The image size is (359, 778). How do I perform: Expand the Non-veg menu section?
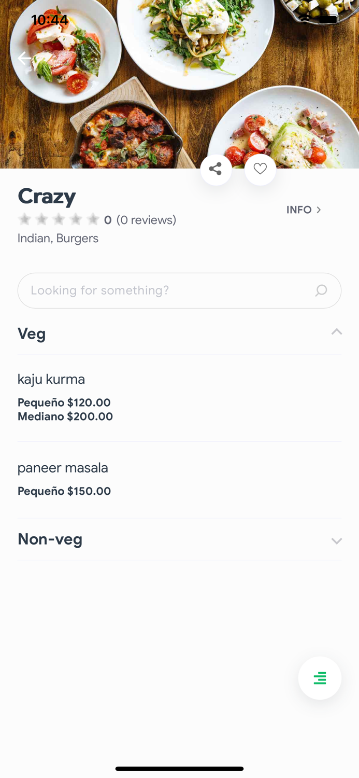click(336, 539)
